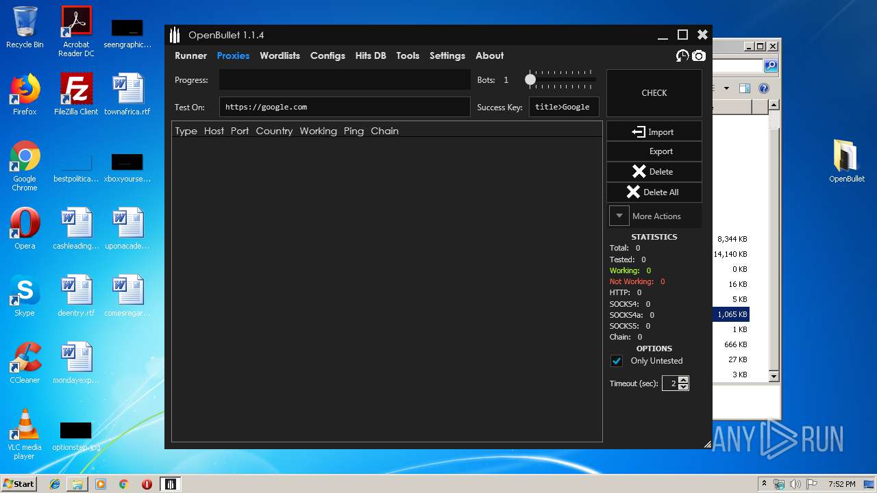Open uponacade document on desktop
The image size is (877, 493).
click(x=127, y=229)
